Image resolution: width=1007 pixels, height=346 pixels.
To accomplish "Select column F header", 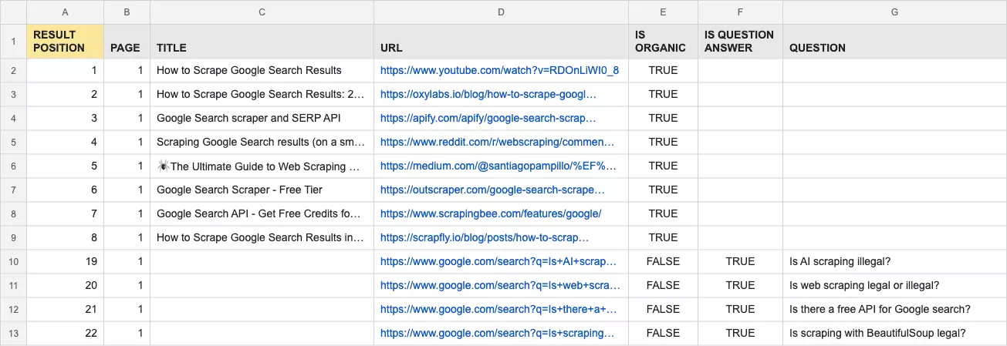I will pyautogui.click(x=740, y=12).
